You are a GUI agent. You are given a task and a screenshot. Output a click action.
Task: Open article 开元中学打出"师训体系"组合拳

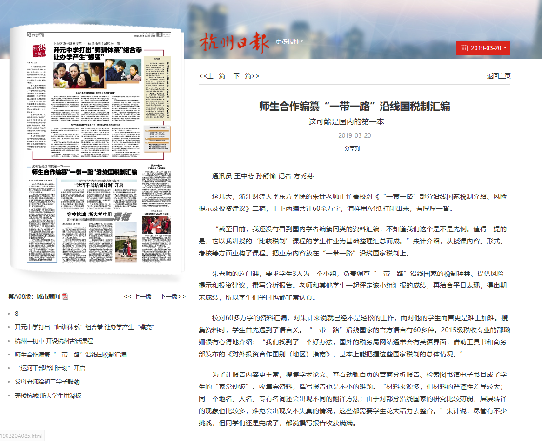pos(84,327)
